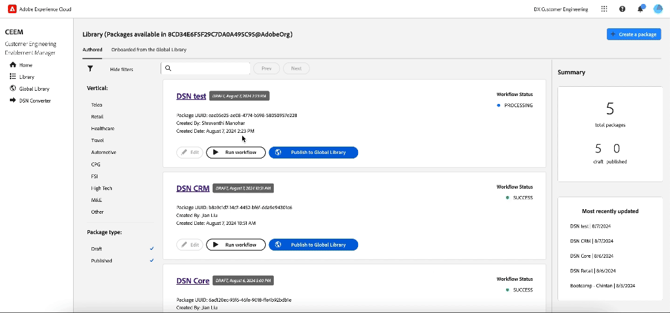Click Hide filters to collapse filters

[x=121, y=69]
